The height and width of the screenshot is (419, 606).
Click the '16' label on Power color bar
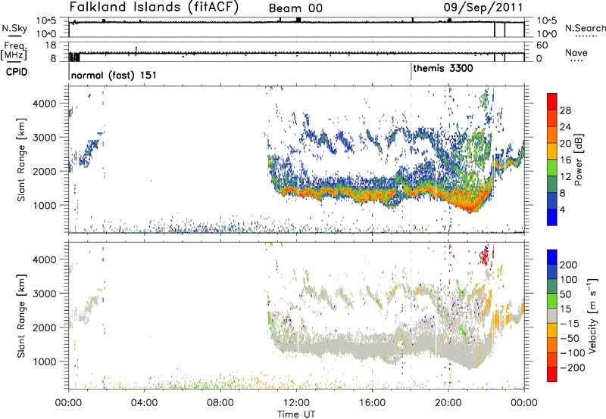[x=565, y=160]
